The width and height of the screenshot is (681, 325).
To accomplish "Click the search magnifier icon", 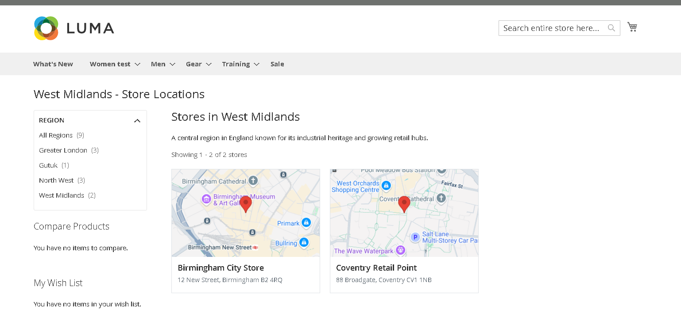I will click(x=611, y=28).
